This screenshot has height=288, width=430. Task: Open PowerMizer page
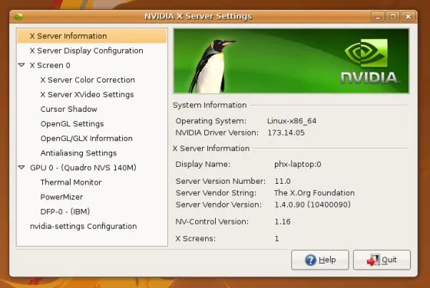point(61,197)
